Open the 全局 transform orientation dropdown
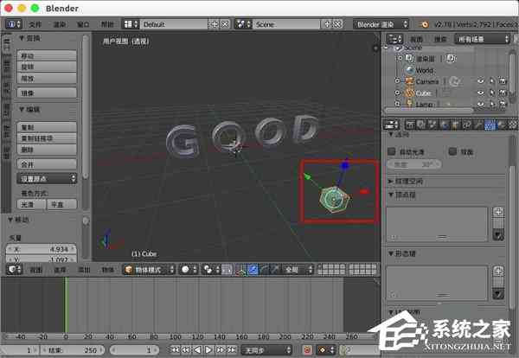 (x=298, y=270)
